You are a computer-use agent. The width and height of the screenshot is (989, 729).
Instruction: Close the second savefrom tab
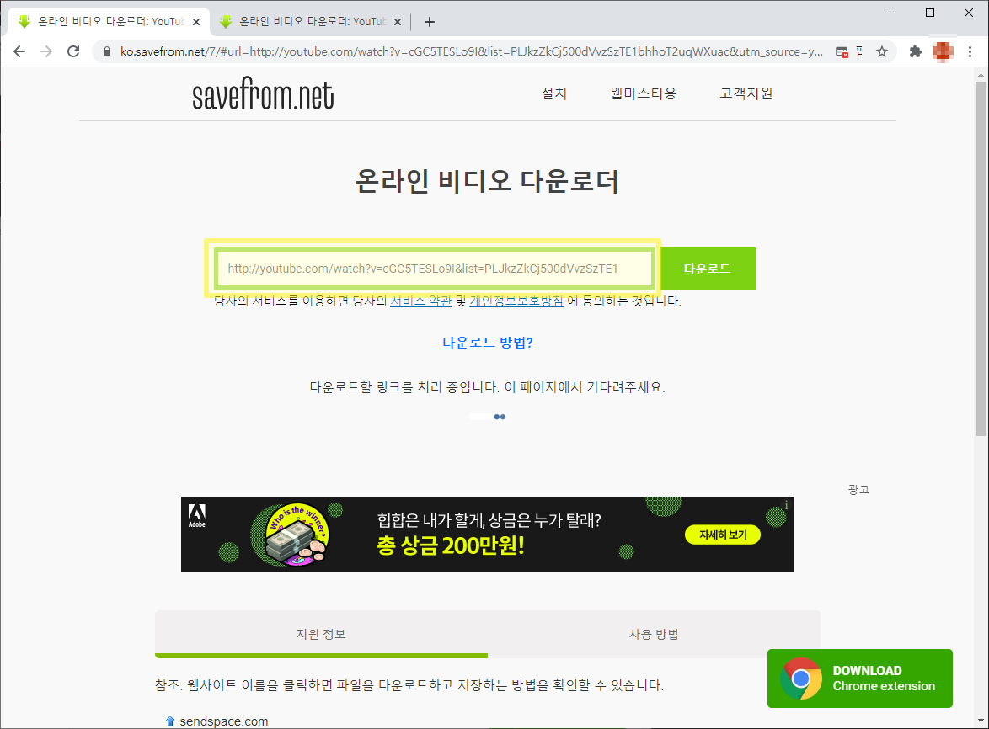pyautogui.click(x=398, y=21)
